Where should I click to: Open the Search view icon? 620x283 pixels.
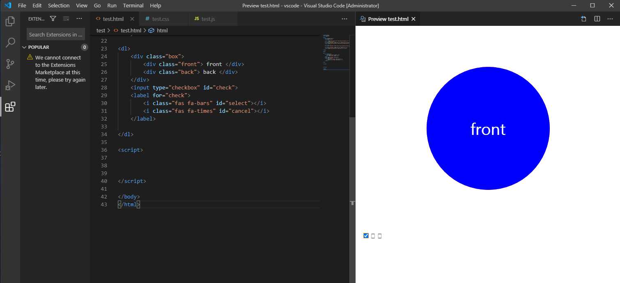pyautogui.click(x=10, y=43)
